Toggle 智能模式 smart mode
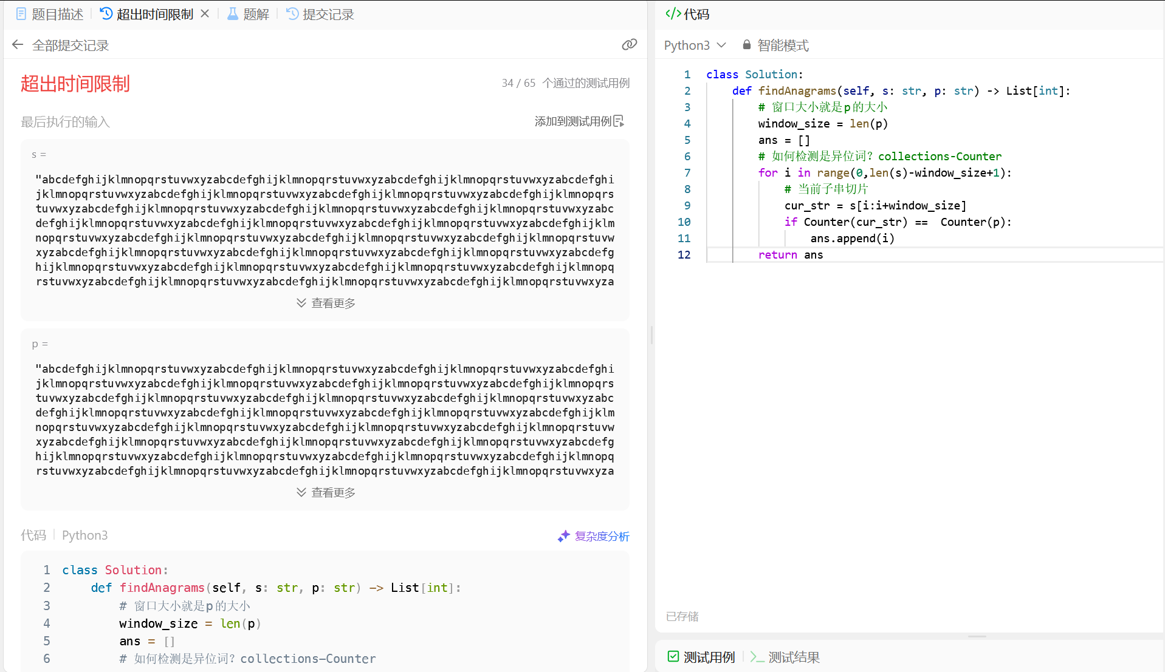 [x=783, y=45]
